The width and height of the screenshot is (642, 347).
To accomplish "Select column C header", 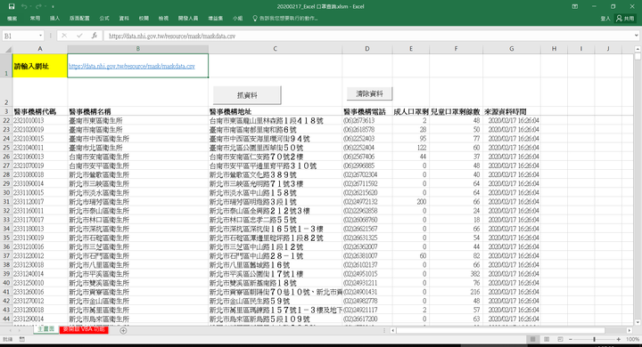I will coord(276,49).
